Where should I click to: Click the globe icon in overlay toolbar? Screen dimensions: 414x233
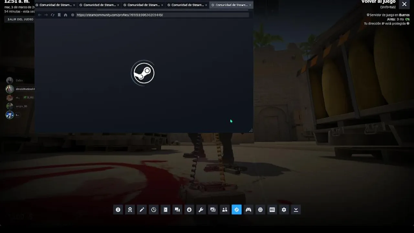(260, 210)
